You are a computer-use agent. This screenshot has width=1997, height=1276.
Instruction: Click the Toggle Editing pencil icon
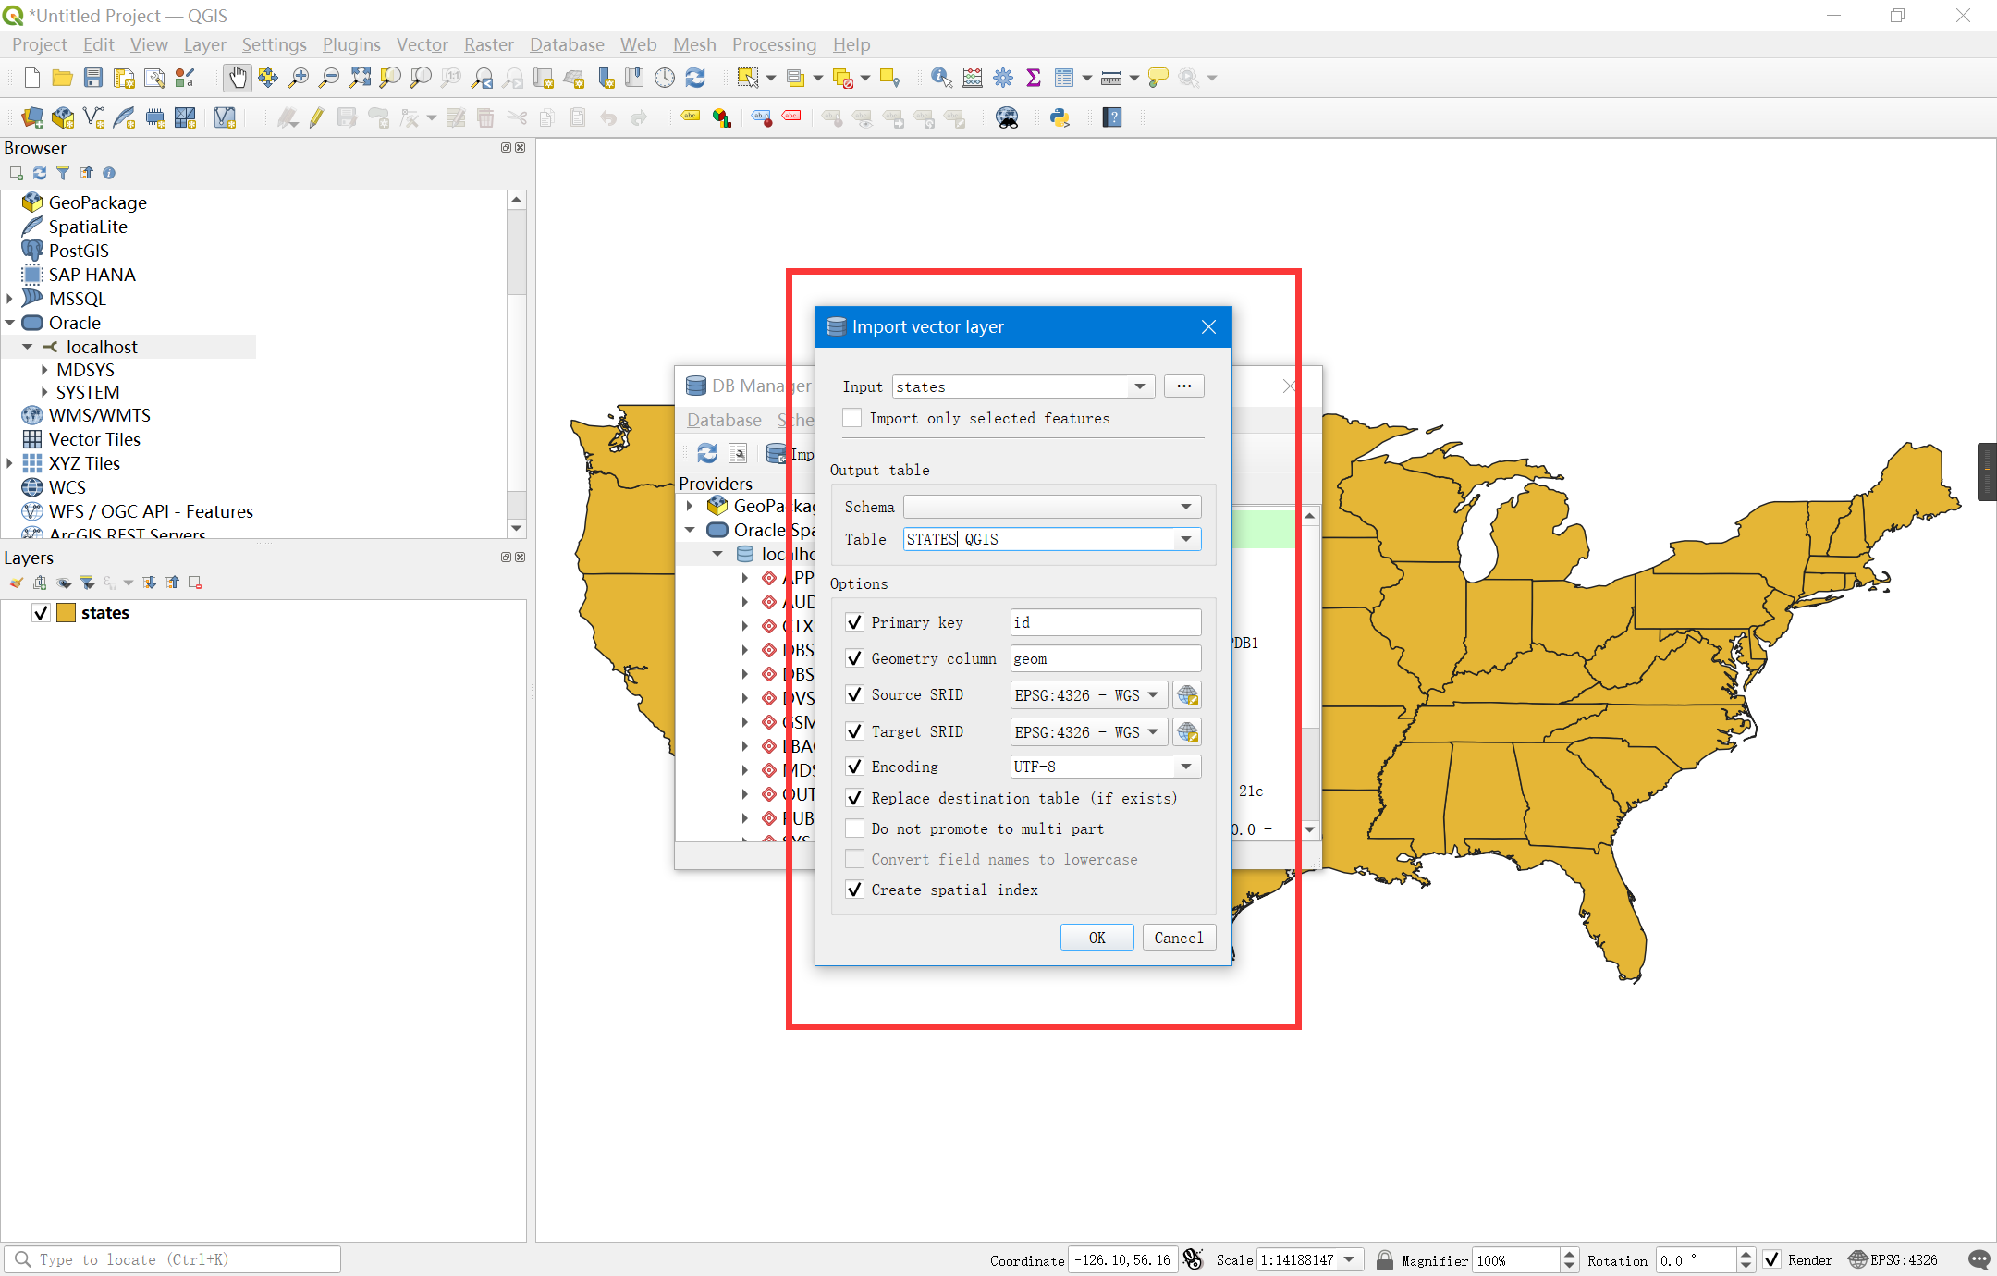(x=316, y=117)
